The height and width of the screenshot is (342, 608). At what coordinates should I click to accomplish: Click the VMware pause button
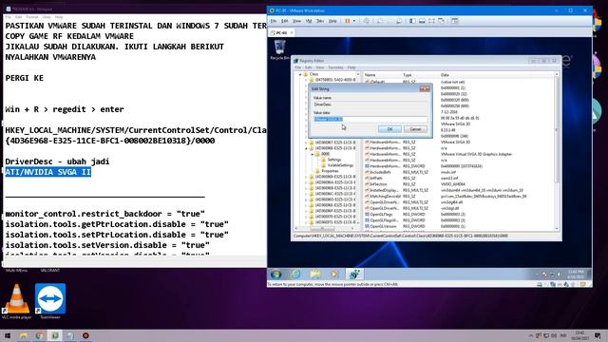tap(348, 21)
